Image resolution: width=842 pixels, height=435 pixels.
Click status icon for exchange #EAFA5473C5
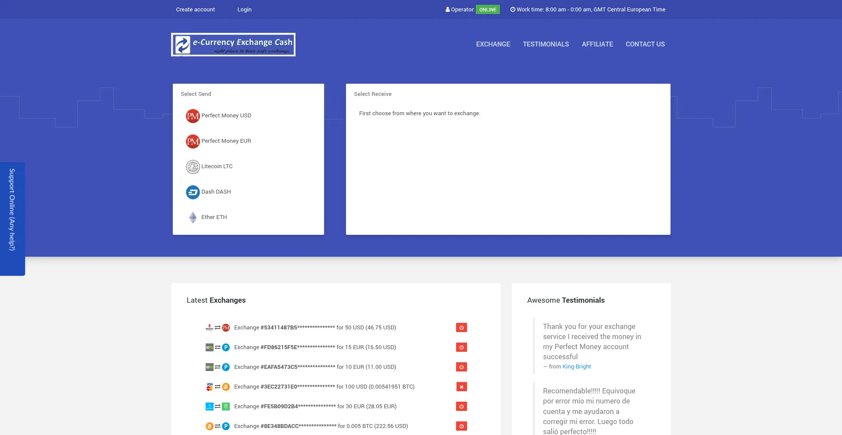tap(461, 367)
